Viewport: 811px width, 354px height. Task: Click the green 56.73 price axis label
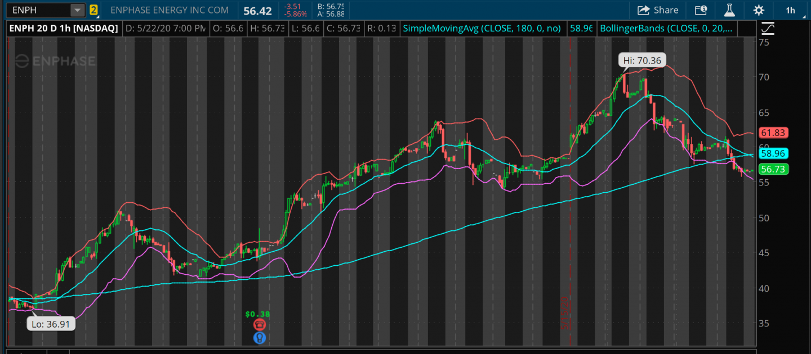point(773,169)
